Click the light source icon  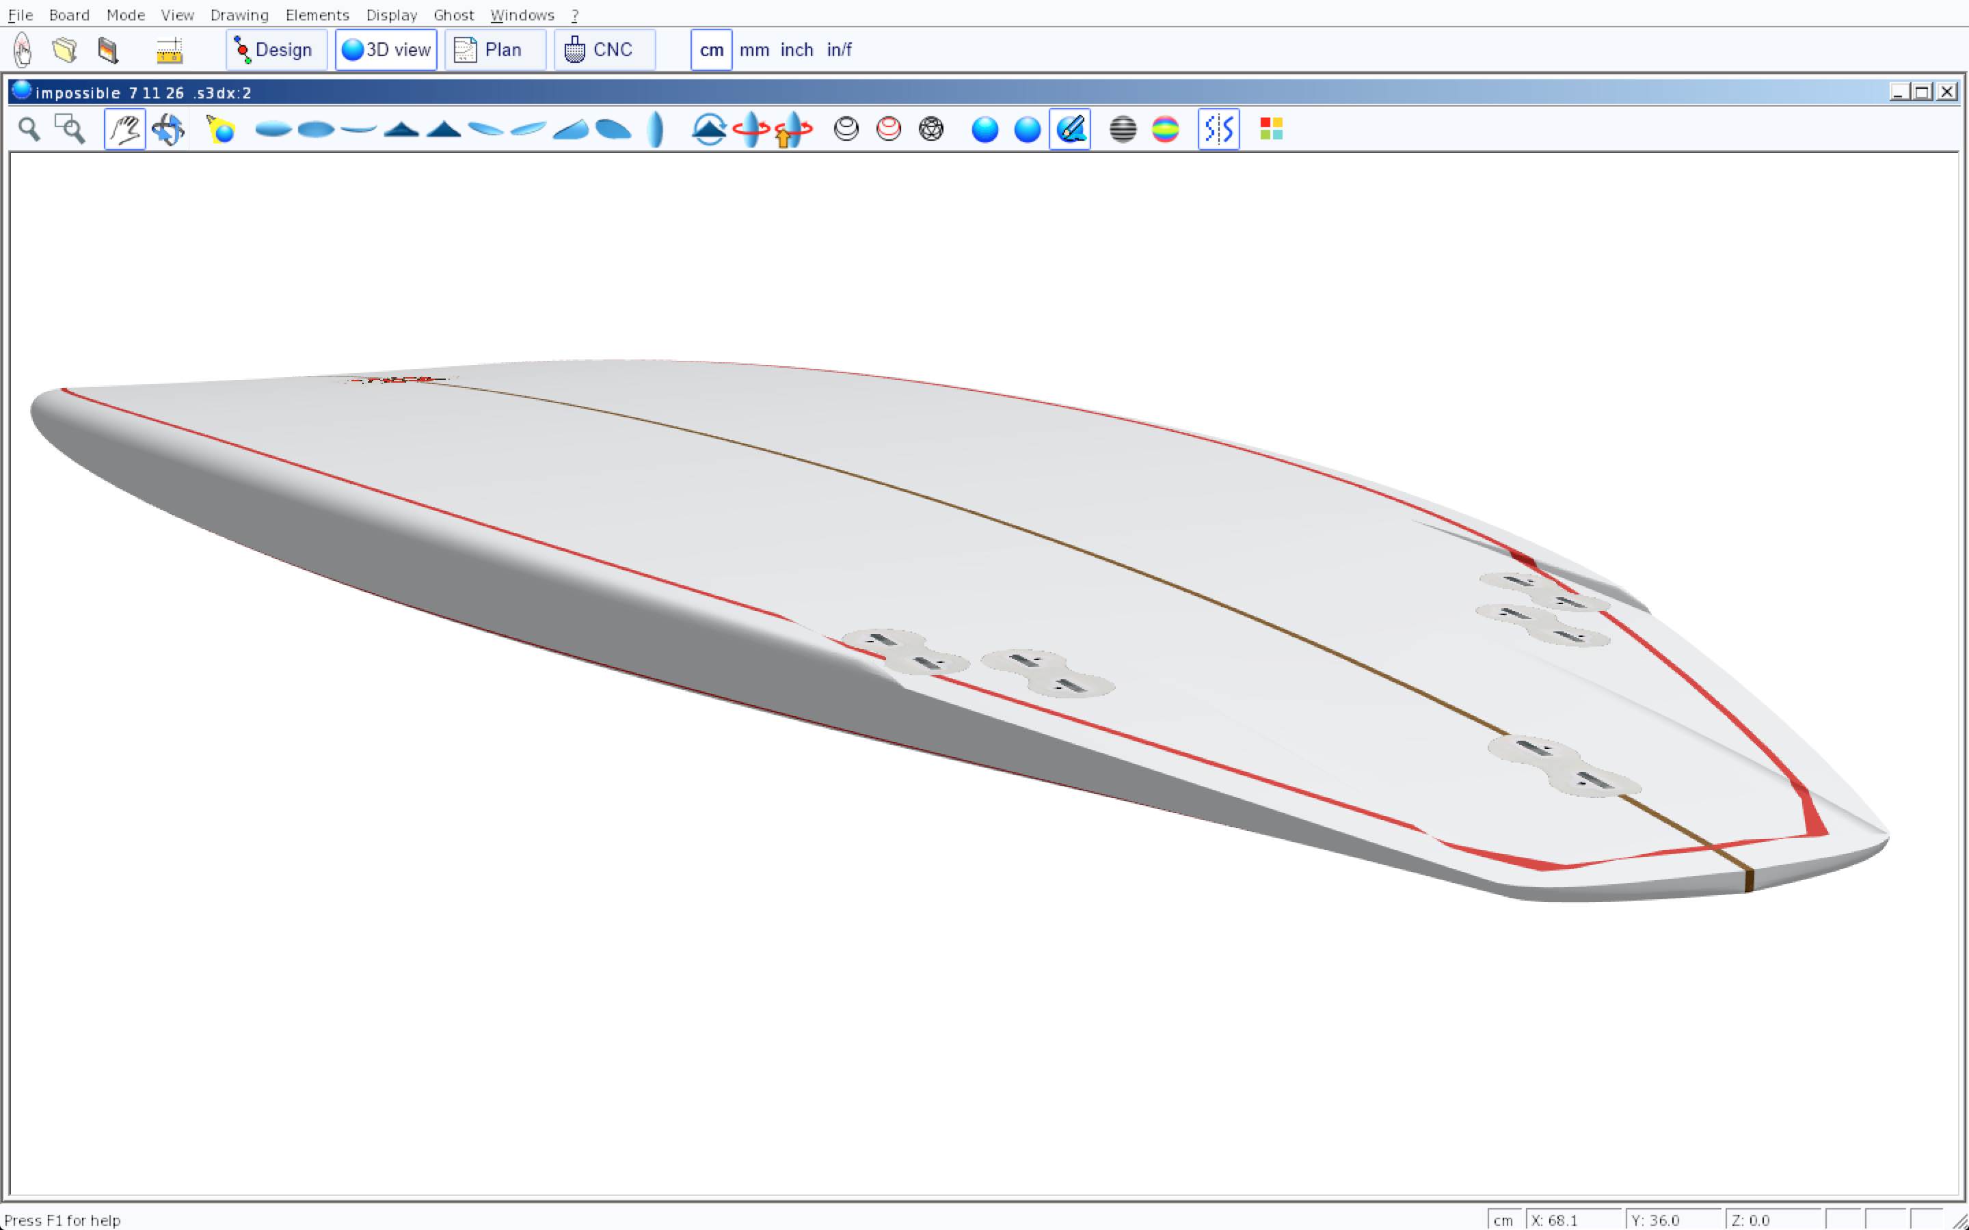pos(221,129)
